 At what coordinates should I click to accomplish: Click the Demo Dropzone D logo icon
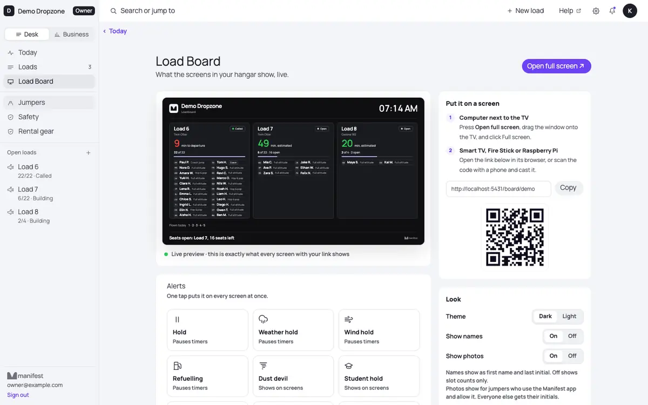point(9,11)
